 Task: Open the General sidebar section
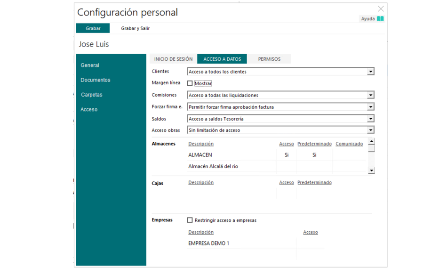tap(90, 65)
